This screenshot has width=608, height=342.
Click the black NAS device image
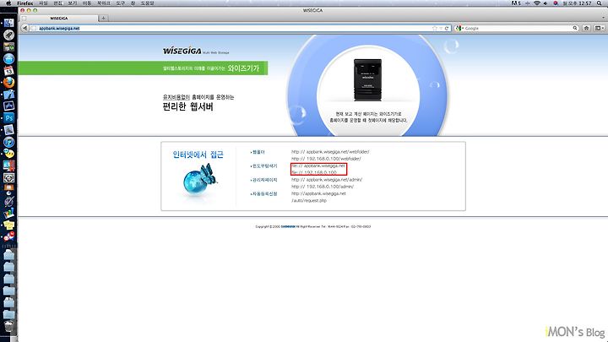367,80
